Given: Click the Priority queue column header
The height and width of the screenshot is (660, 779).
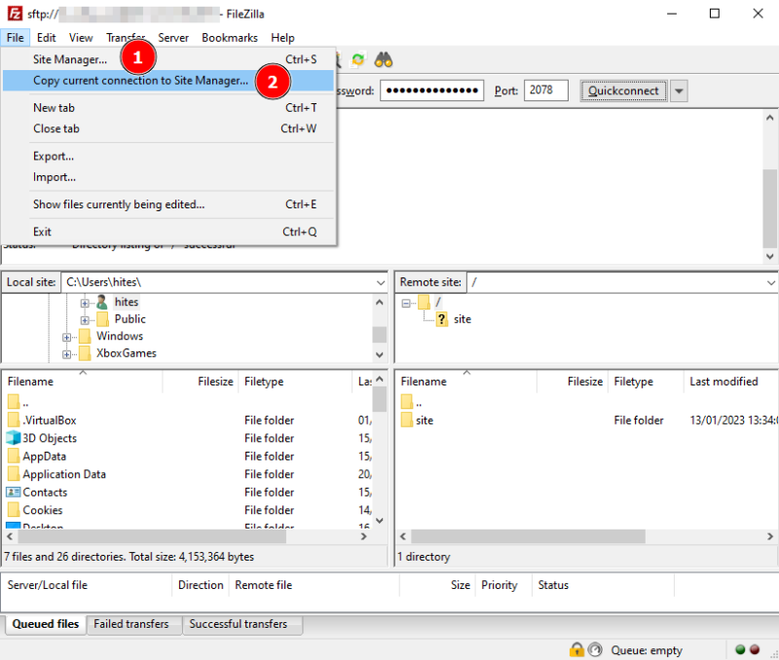Looking at the screenshot, I should click(500, 585).
